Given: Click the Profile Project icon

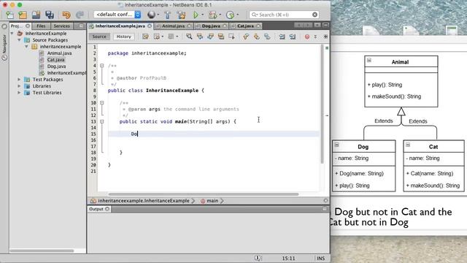Looking at the screenshot, I should coord(230,15).
